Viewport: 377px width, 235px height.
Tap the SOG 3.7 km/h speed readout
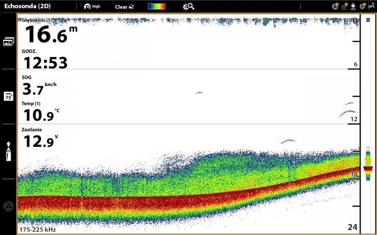pyautogui.click(x=40, y=86)
